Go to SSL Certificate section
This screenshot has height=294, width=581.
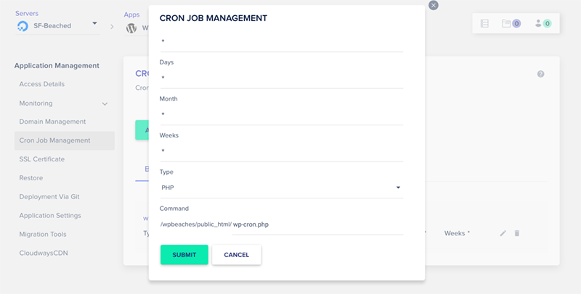42,159
